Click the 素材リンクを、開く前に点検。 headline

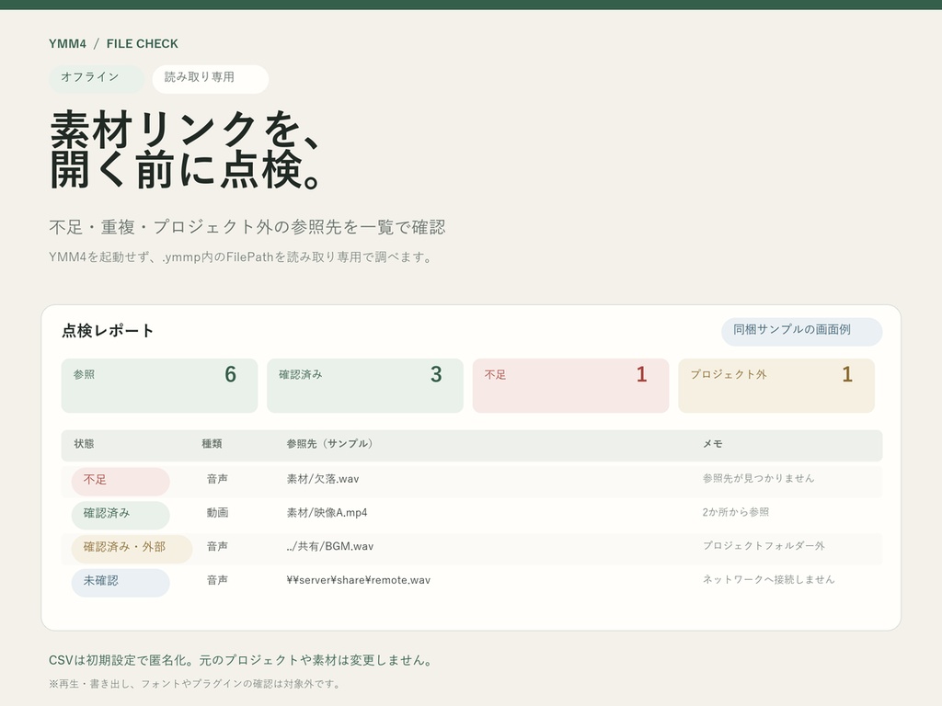(186, 150)
